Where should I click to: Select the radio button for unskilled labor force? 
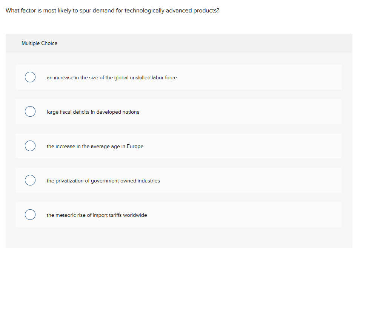point(30,77)
